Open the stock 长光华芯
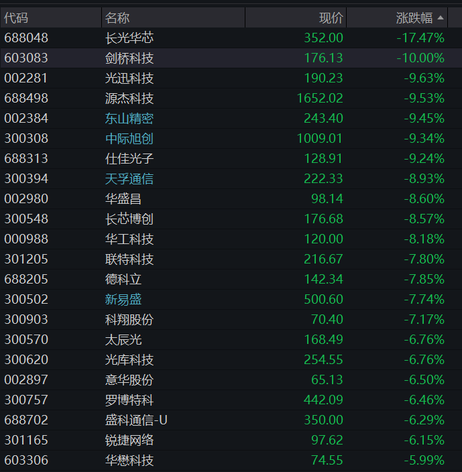The height and width of the screenshot is (472, 462). [x=129, y=38]
